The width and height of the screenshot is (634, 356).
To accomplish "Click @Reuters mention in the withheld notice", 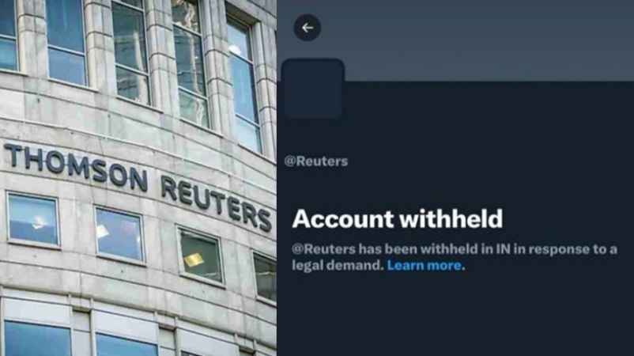I will 323,249.
